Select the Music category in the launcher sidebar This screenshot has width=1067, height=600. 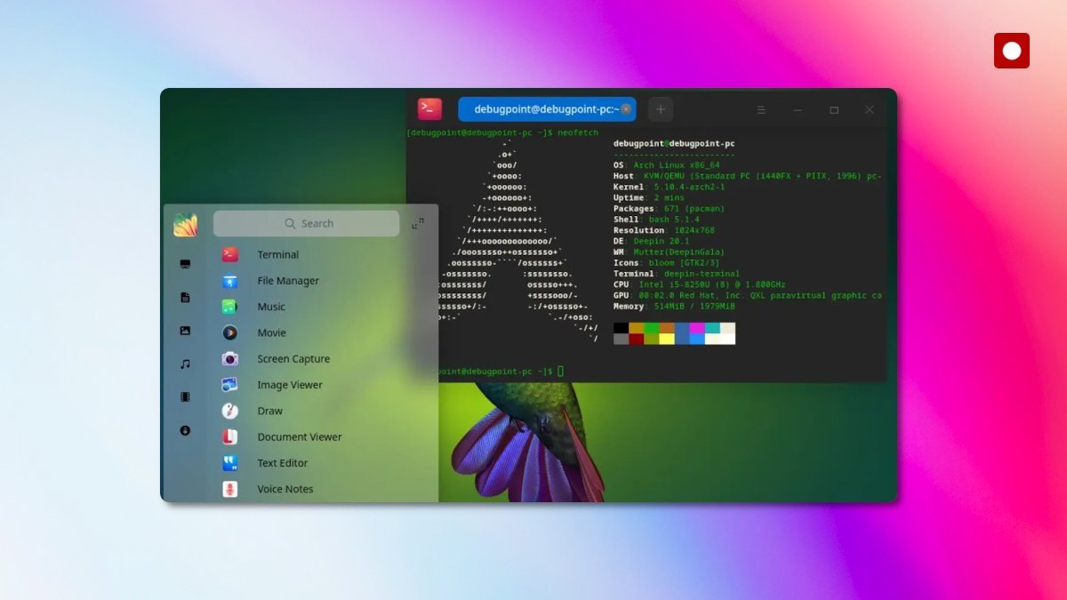pos(185,363)
